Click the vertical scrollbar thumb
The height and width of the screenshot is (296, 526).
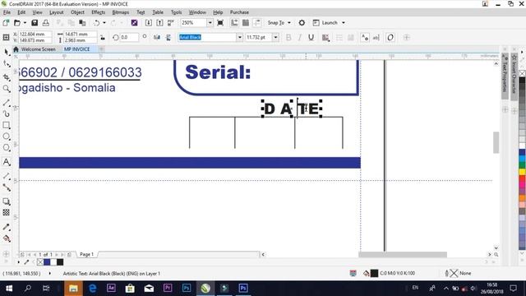[x=496, y=142]
